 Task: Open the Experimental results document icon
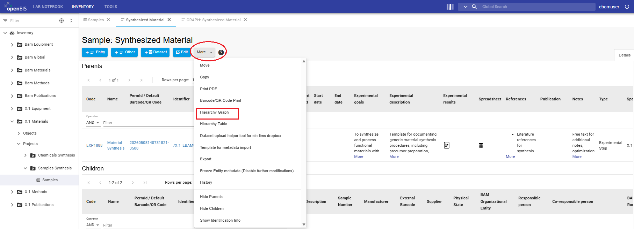pos(447,145)
